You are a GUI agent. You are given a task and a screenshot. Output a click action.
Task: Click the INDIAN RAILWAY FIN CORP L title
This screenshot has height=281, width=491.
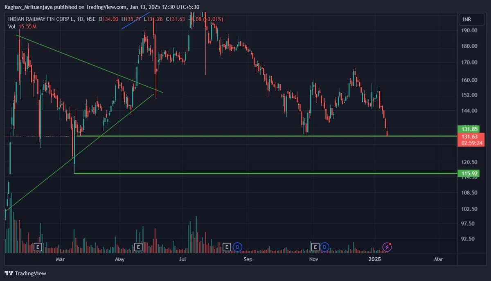pos(41,19)
